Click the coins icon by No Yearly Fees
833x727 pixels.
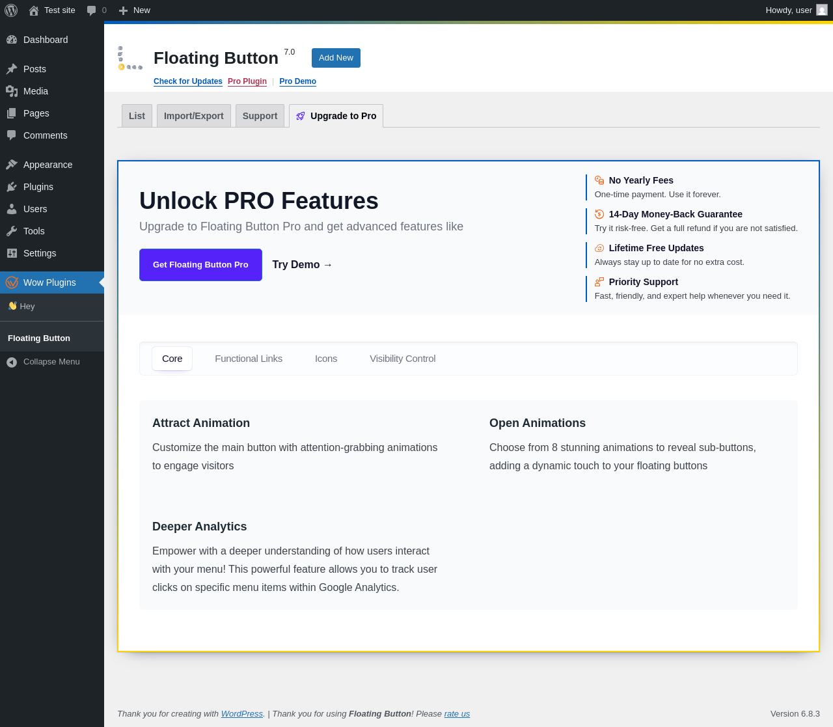(x=599, y=180)
